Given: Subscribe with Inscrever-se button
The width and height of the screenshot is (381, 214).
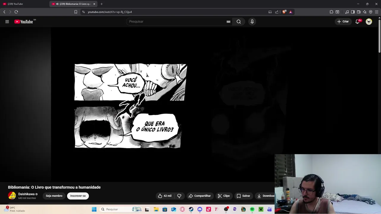Looking at the screenshot, I should 78,196.
